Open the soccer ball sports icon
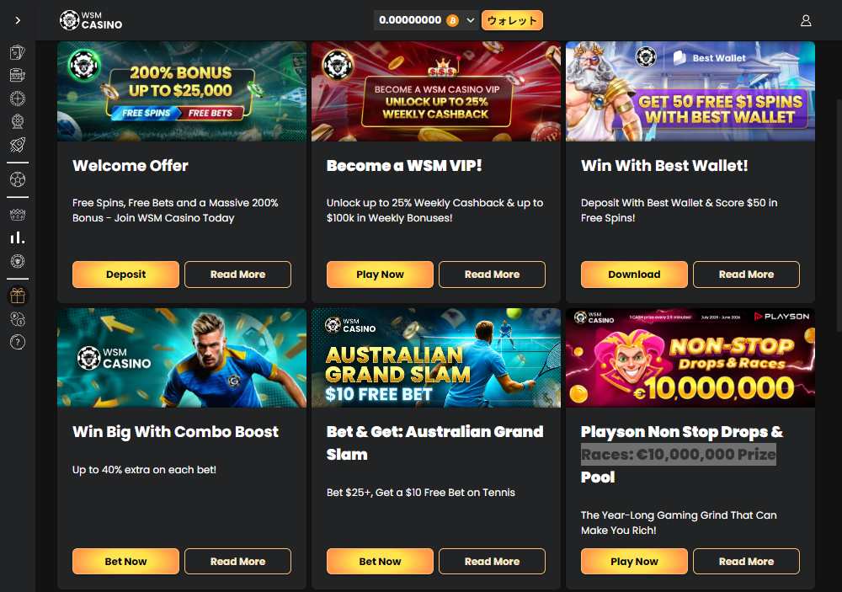The width and height of the screenshot is (842, 592). coord(18,179)
